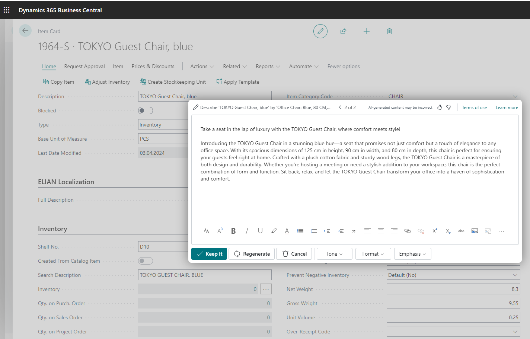Screen dimensions: 530x339
Task: Open the app launcher waffle menu
Action: tap(7, 10)
